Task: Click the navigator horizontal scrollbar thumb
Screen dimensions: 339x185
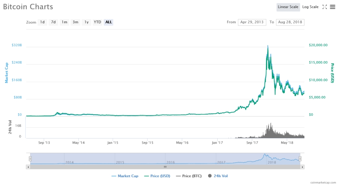Action: (165, 167)
